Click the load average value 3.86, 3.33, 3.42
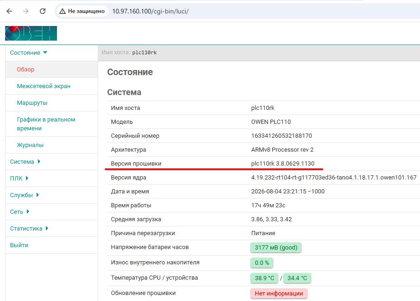 (271, 219)
